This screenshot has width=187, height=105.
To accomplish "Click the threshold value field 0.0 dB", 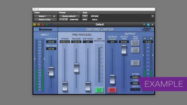I will [x=51, y=42].
